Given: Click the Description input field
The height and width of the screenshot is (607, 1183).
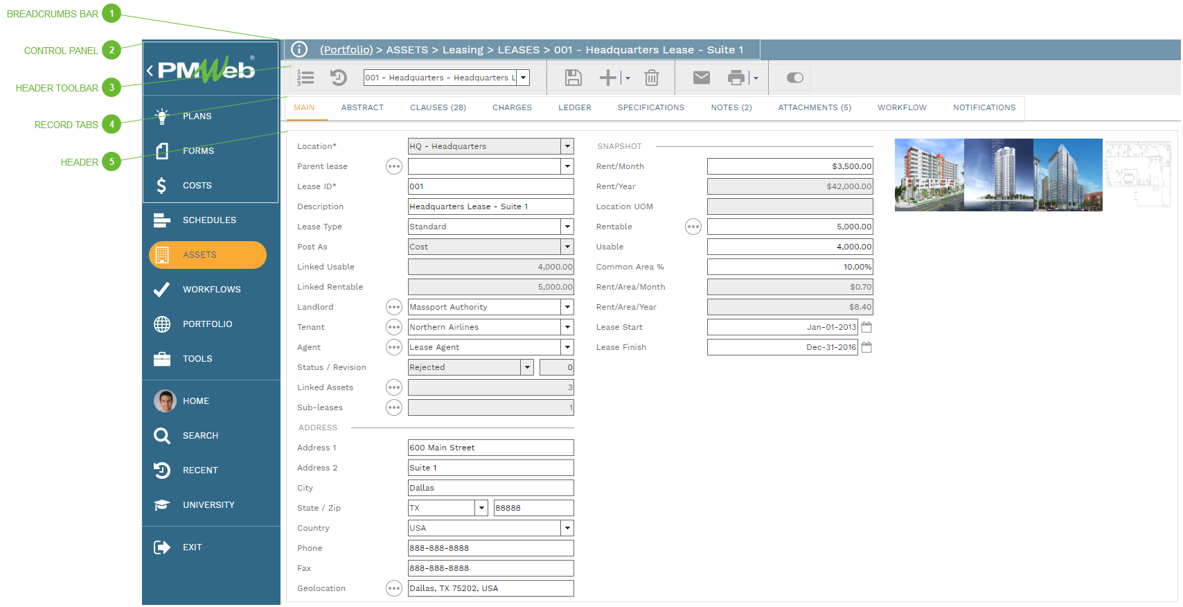Looking at the screenshot, I should coord(490,206).
